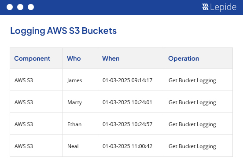Click Get Bucket Logging in James row
This screenshot has width=243, height=167.
[192, 80]
